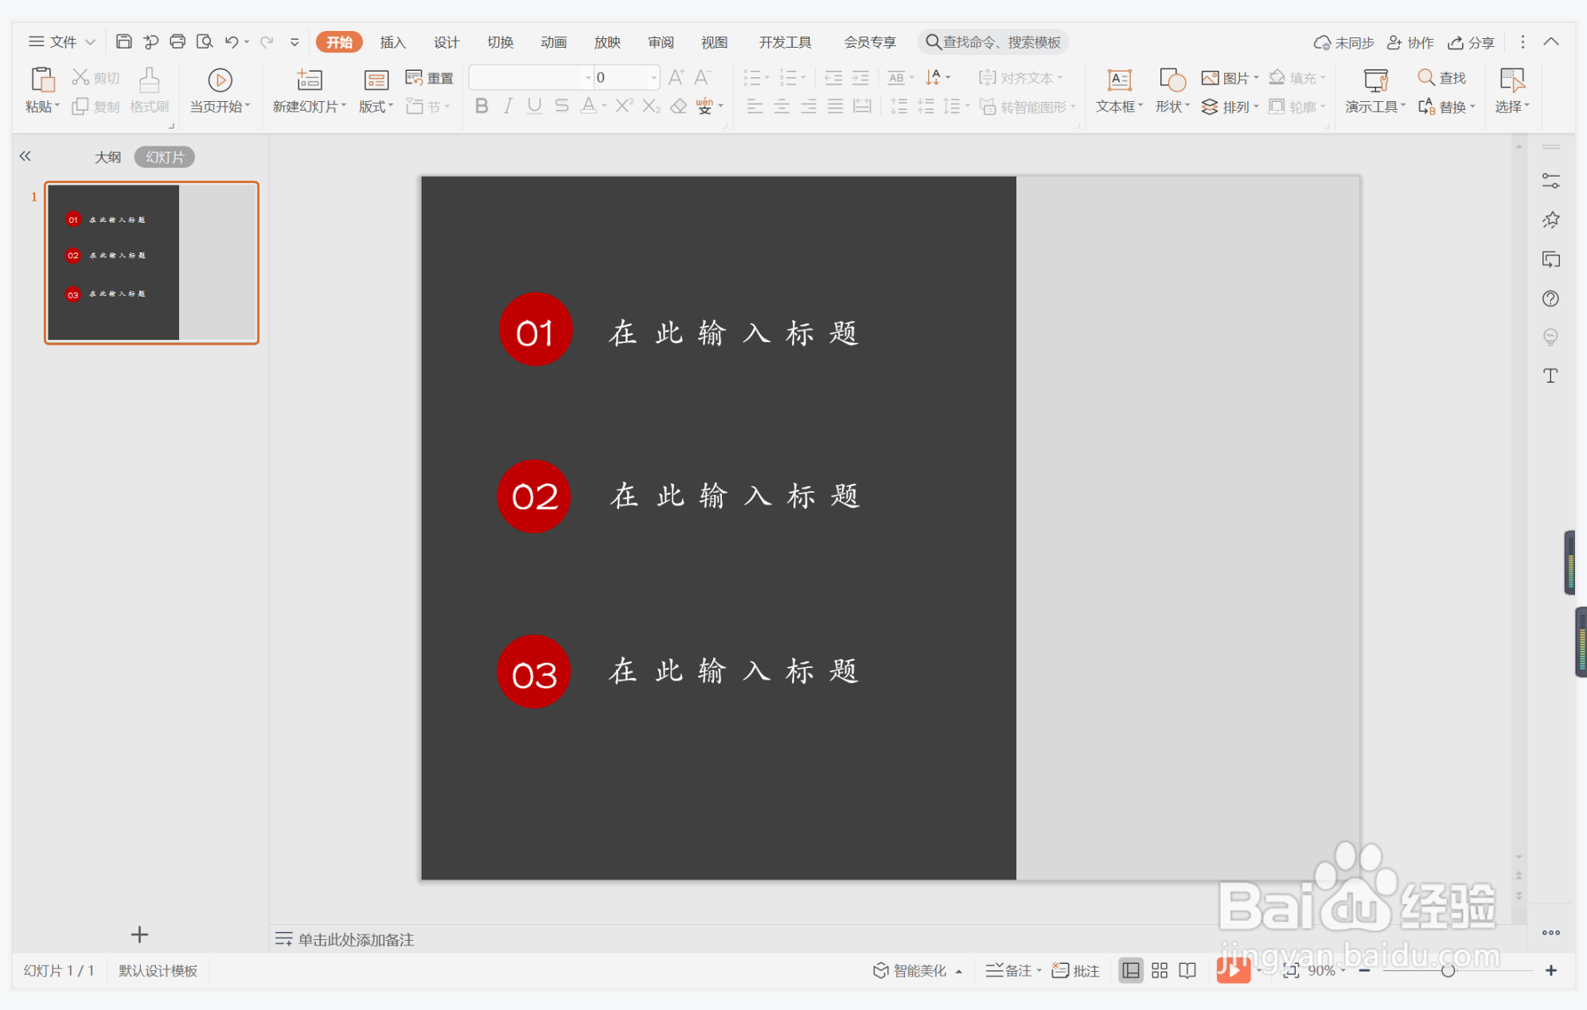Click the Undo arrow icon

point(232,41)
